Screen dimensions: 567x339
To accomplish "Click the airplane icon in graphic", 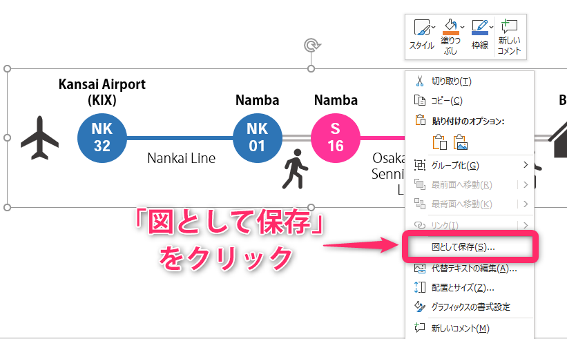I will pyautogui.click(x=40, y=137).
